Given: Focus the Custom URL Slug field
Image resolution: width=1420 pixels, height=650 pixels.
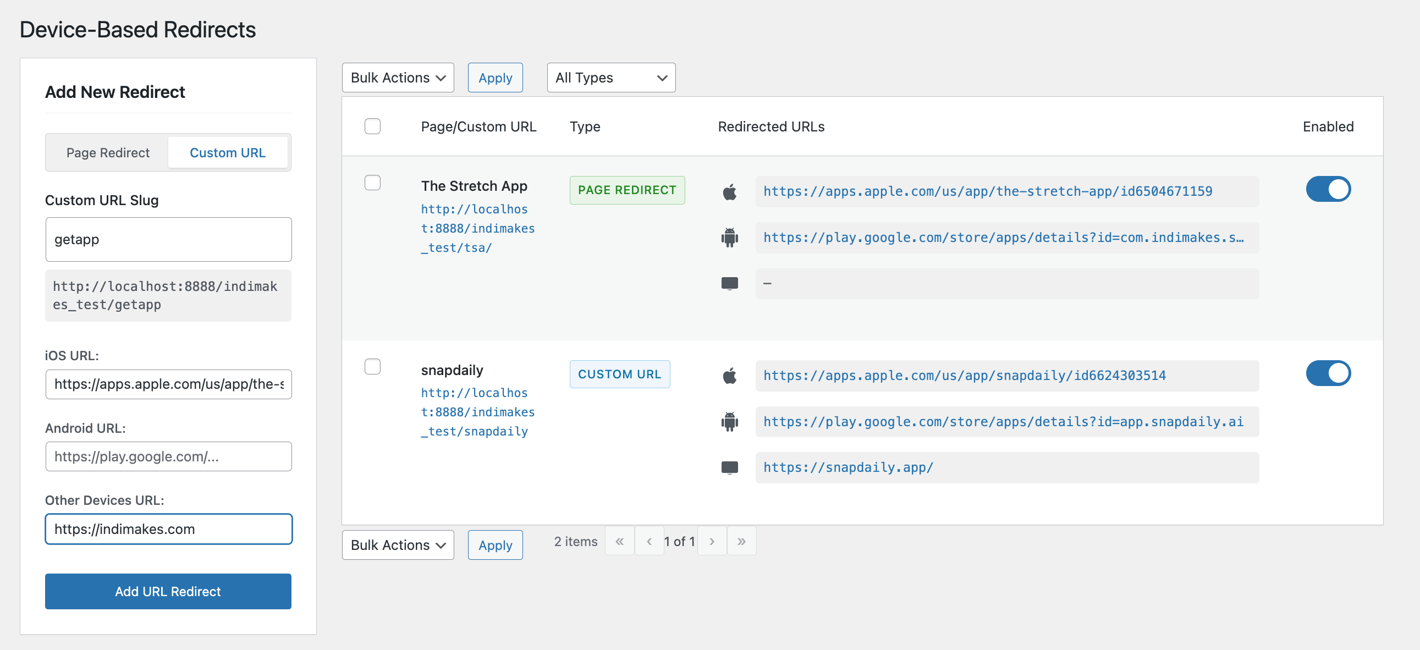Looking at the screenshot, I should pyautogui.click(x=168, y=239).
